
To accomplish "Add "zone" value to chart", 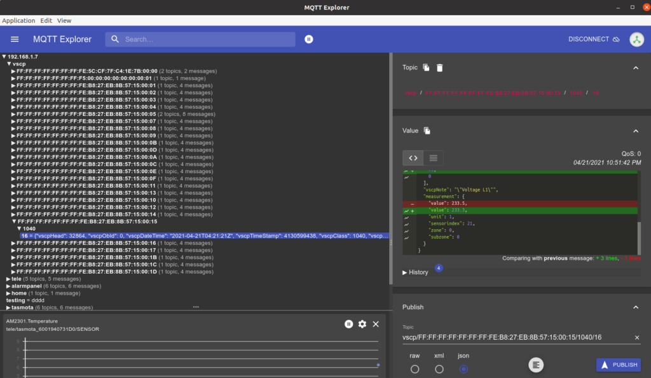I will (407, 230).
